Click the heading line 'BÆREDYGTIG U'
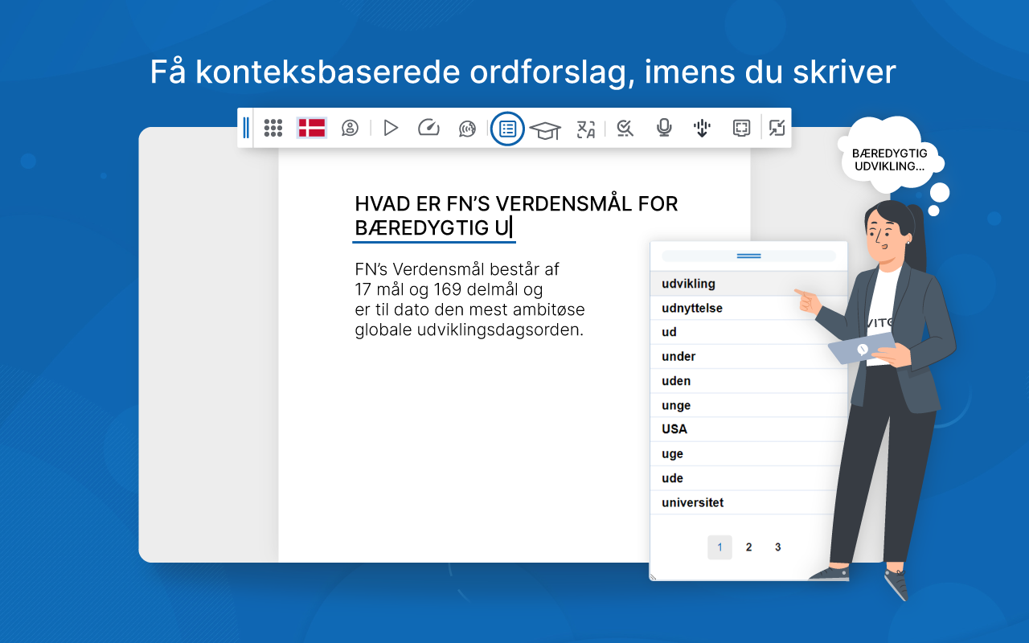 [x=432, y=228]
